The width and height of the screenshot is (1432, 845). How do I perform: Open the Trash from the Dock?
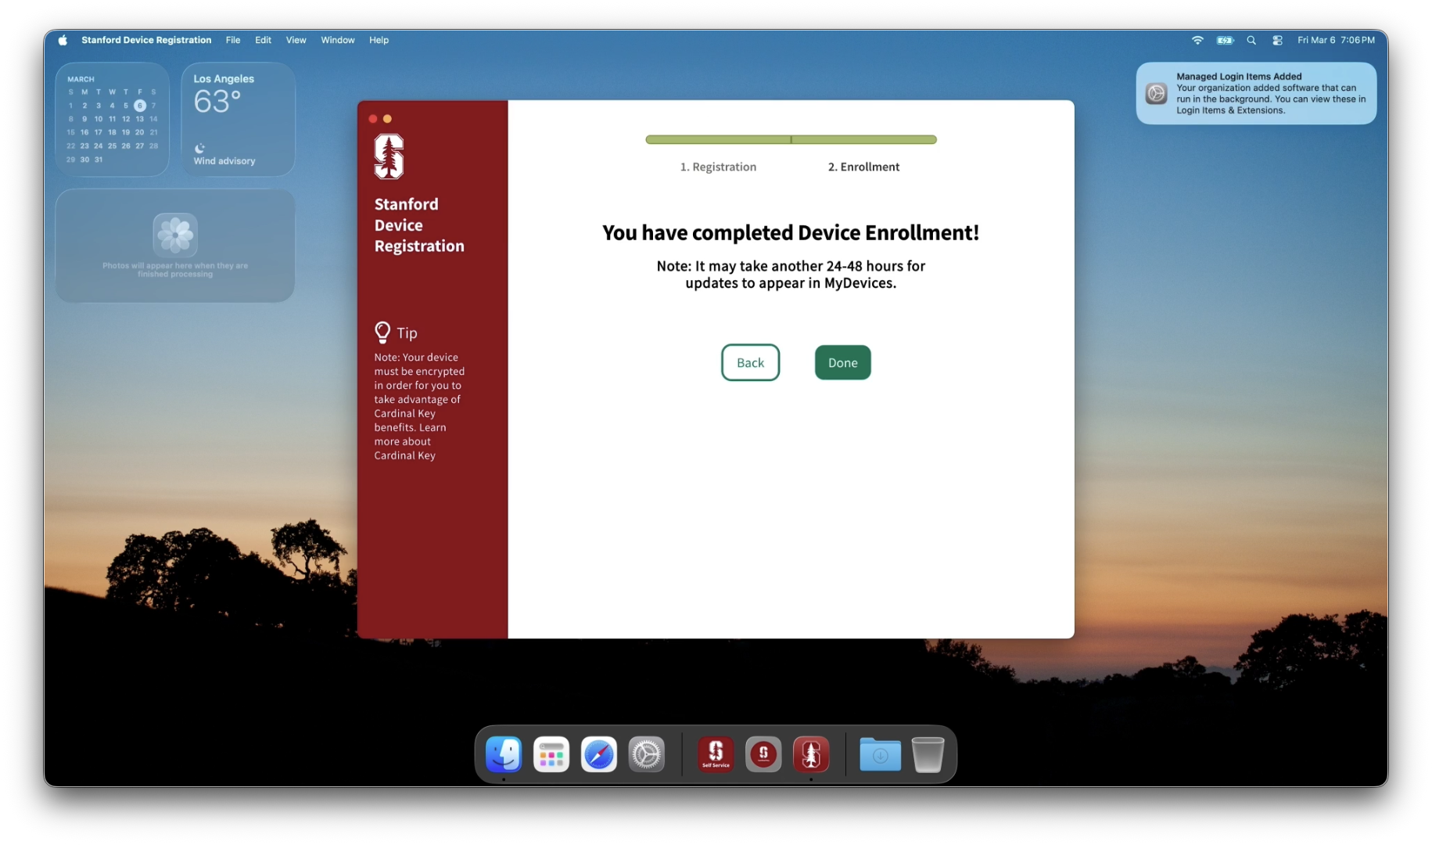pos(928,753)
